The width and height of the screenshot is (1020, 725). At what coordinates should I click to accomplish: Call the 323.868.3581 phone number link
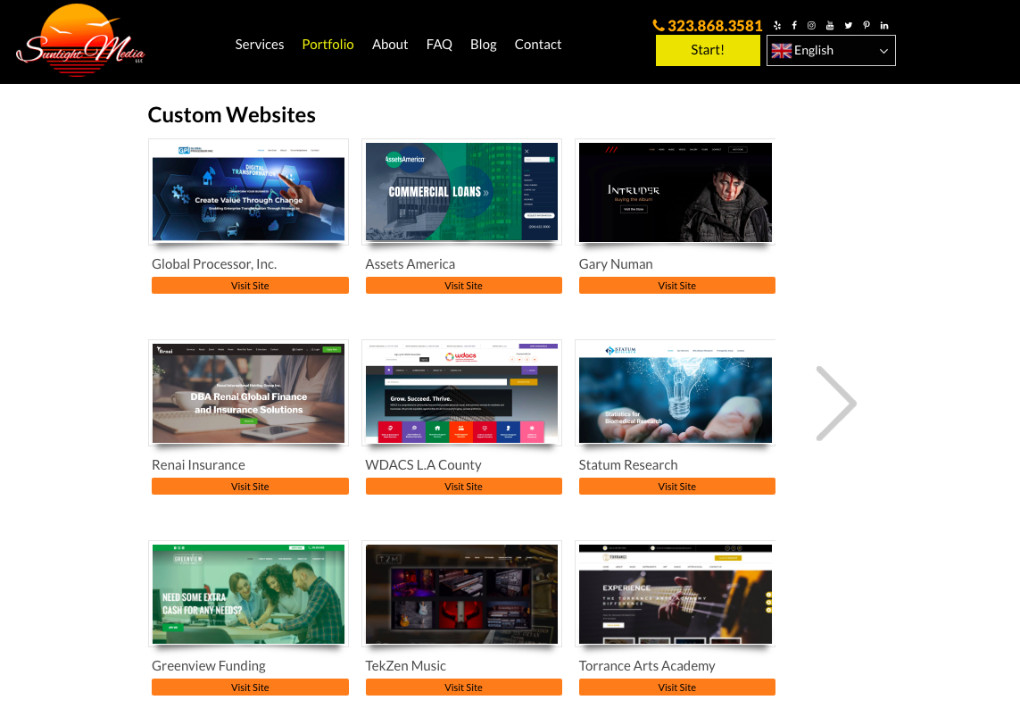[715, 25]
